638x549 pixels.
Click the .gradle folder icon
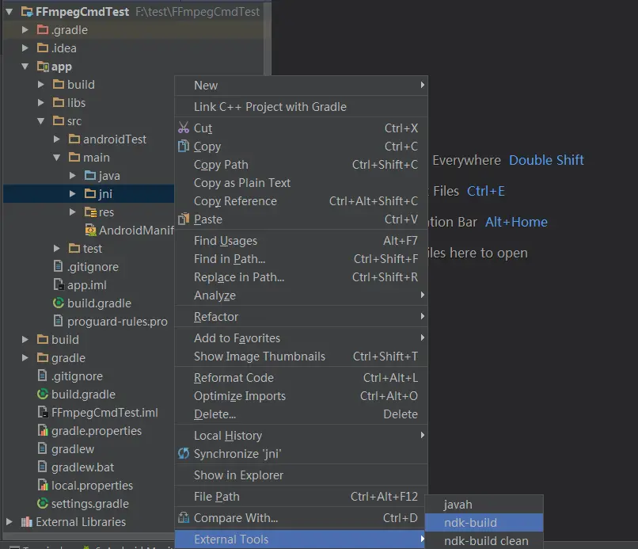click(x=43, y=30)
